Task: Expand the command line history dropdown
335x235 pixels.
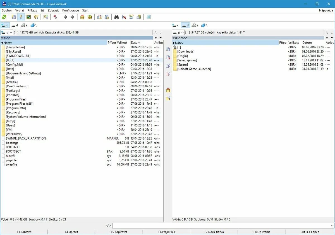Action: coord(332,226)
